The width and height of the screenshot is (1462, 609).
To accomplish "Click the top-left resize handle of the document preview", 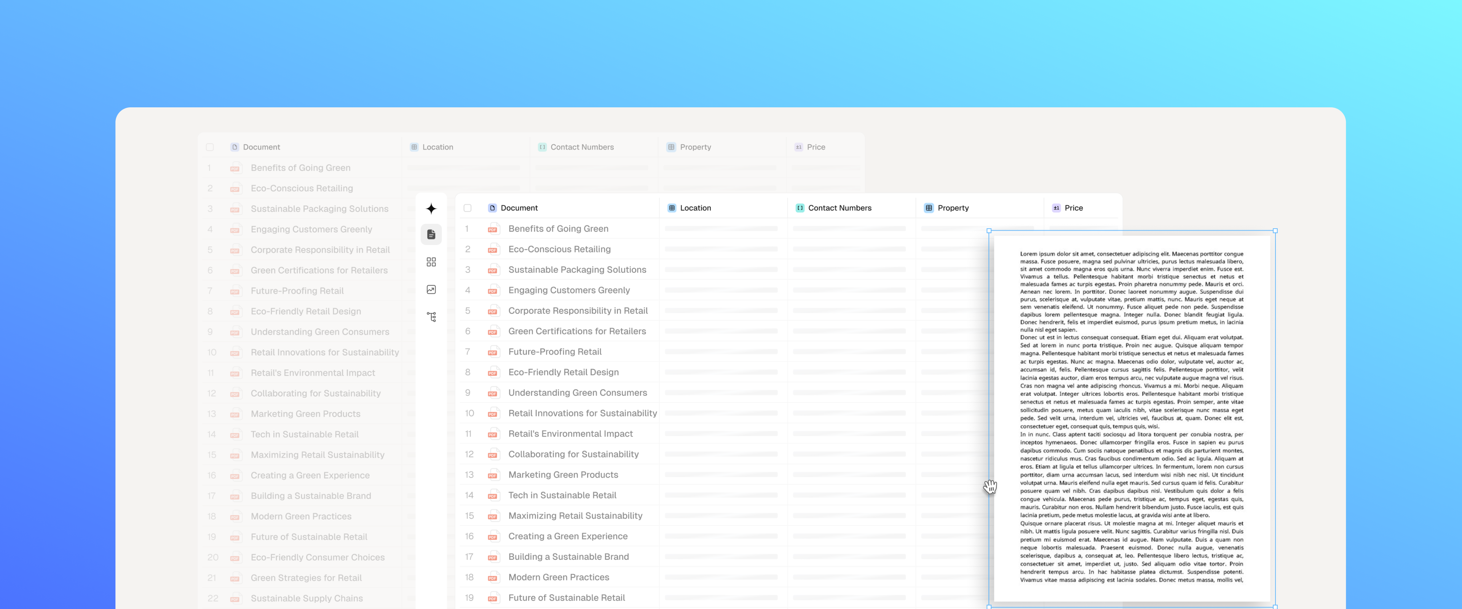I will pos(989,231).
